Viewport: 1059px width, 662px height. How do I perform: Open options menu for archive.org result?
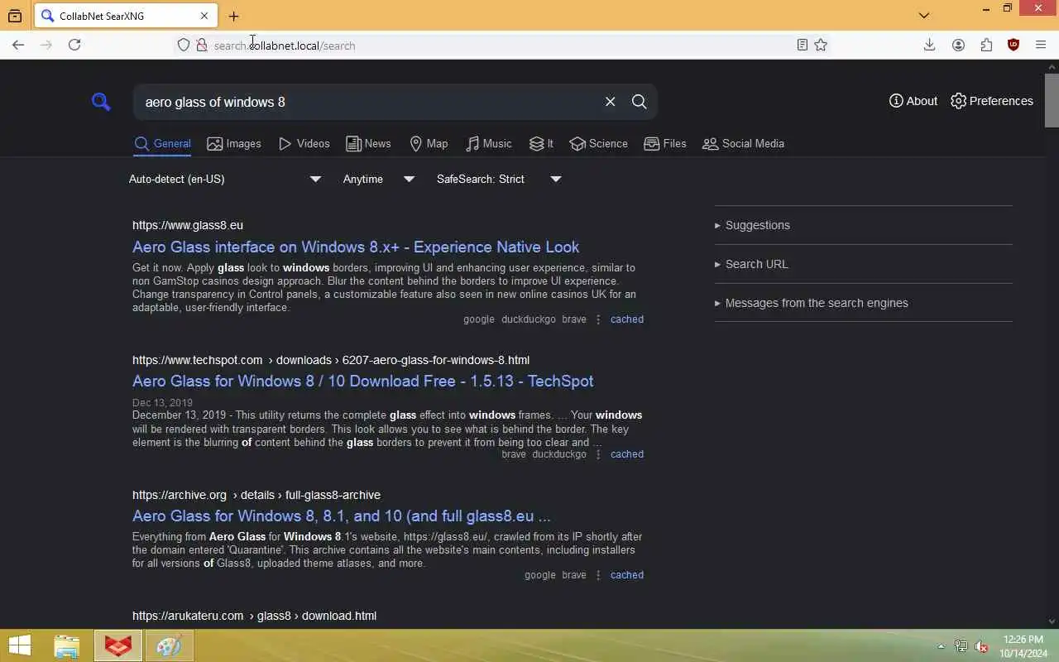[x=598, y=575]
